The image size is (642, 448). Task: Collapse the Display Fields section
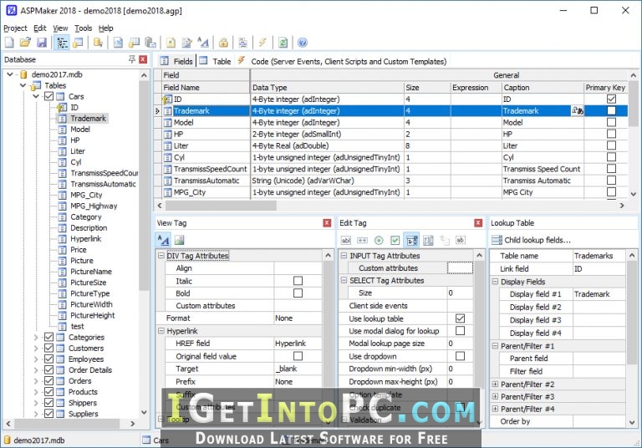[495, 282]
